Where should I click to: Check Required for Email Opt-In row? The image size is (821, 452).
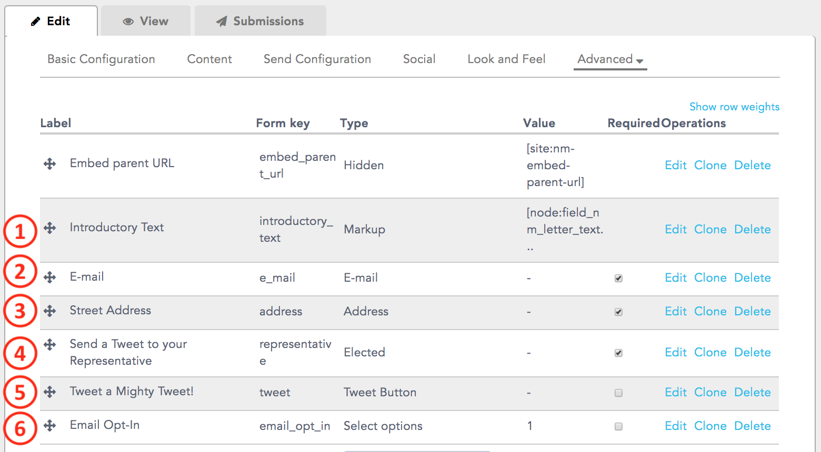pyautogui.click(x=618, y=427)
